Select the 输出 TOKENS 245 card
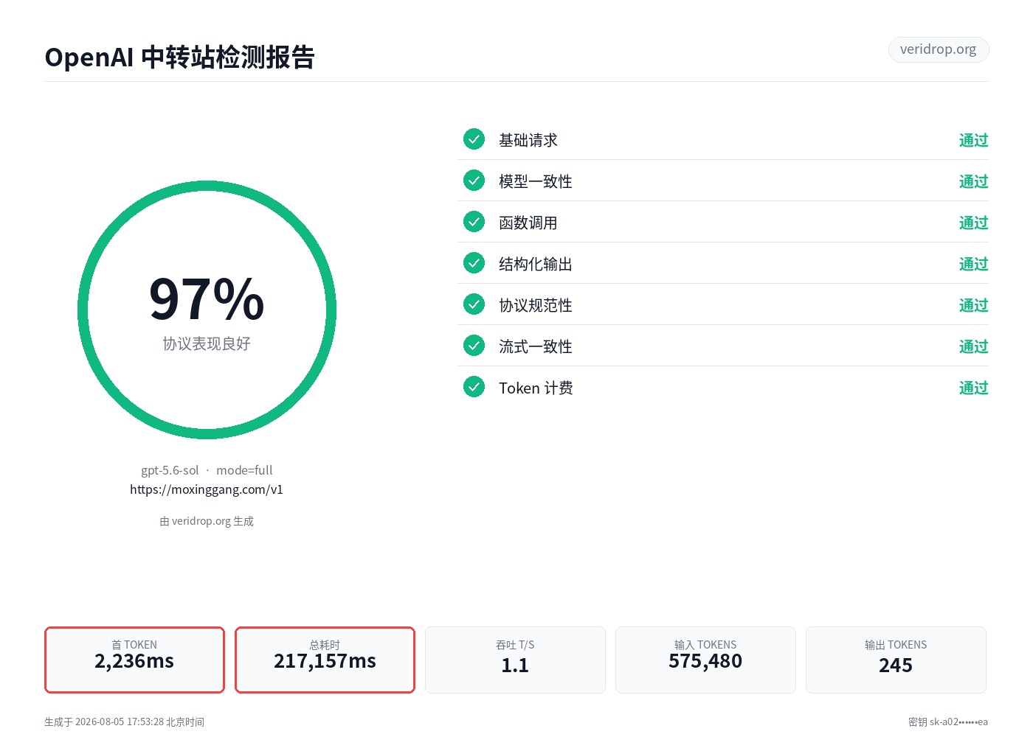This screenshot has width=1033, height=737. click(896, 660)
